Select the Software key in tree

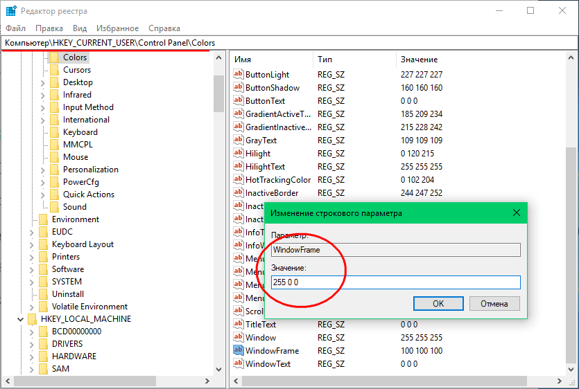click(x=68, y=269)
